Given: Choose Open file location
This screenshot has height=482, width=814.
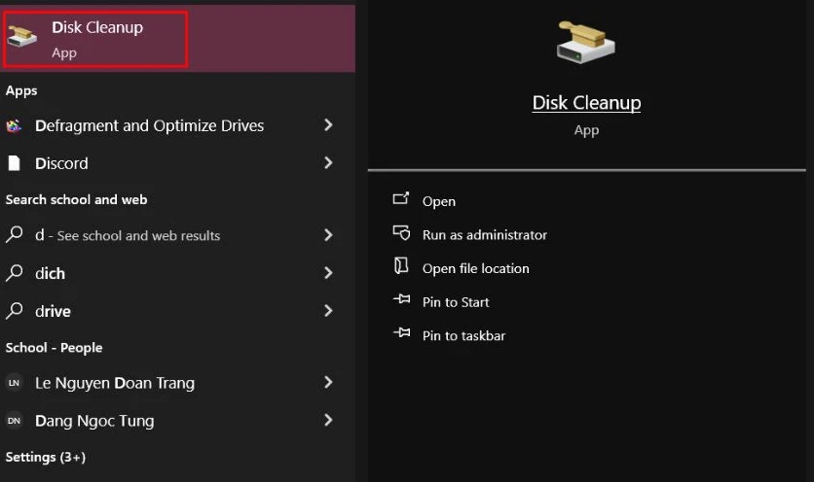Looking at the screenshot, I should click(x=475, y=268).
